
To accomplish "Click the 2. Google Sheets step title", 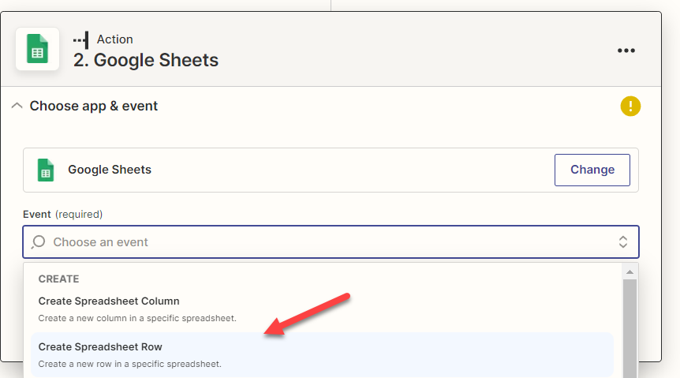I will [x=146, y=60].
